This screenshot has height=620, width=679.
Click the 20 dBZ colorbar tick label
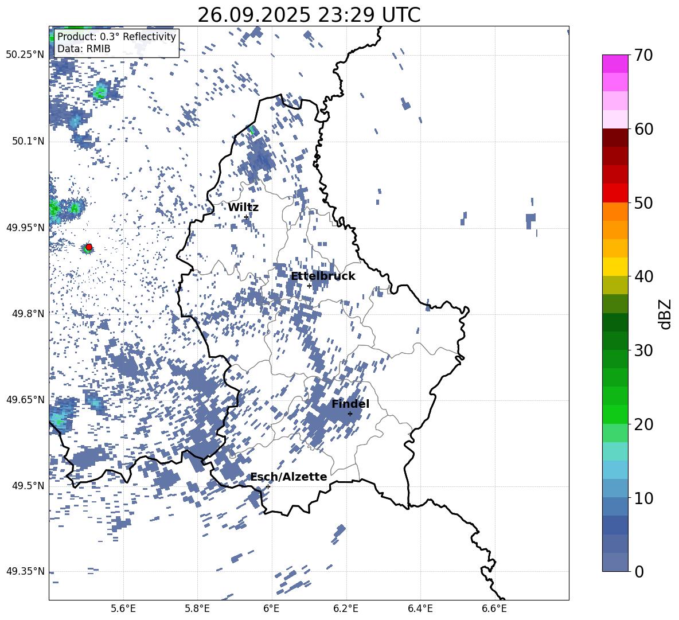click(643, 424)
